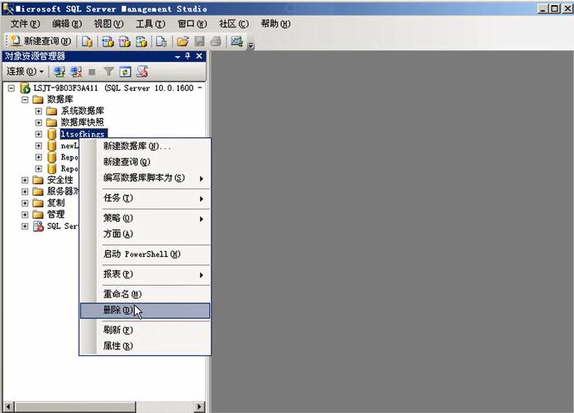Viewport: 574px width, 413px height.
Task: Choose Refresh (刷新) from context menu
Action: (x=146, y=330)
